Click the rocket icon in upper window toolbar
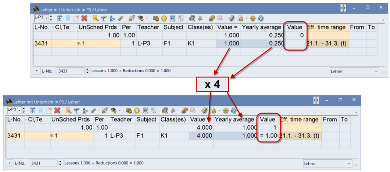The height and width of the screenshot is (172, 390). 131,18
